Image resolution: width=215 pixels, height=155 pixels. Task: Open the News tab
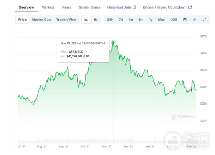click(67, 7)
